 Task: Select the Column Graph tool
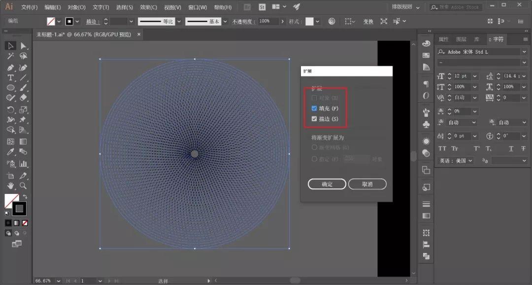pyautogui.click(x=23, y=164)
